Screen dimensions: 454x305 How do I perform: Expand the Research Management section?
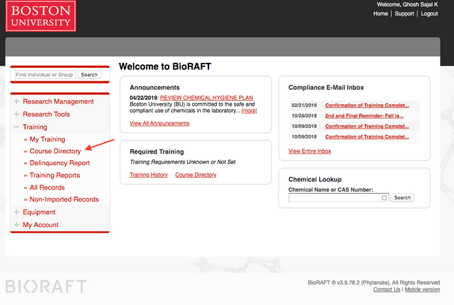[x=16, y=101]
